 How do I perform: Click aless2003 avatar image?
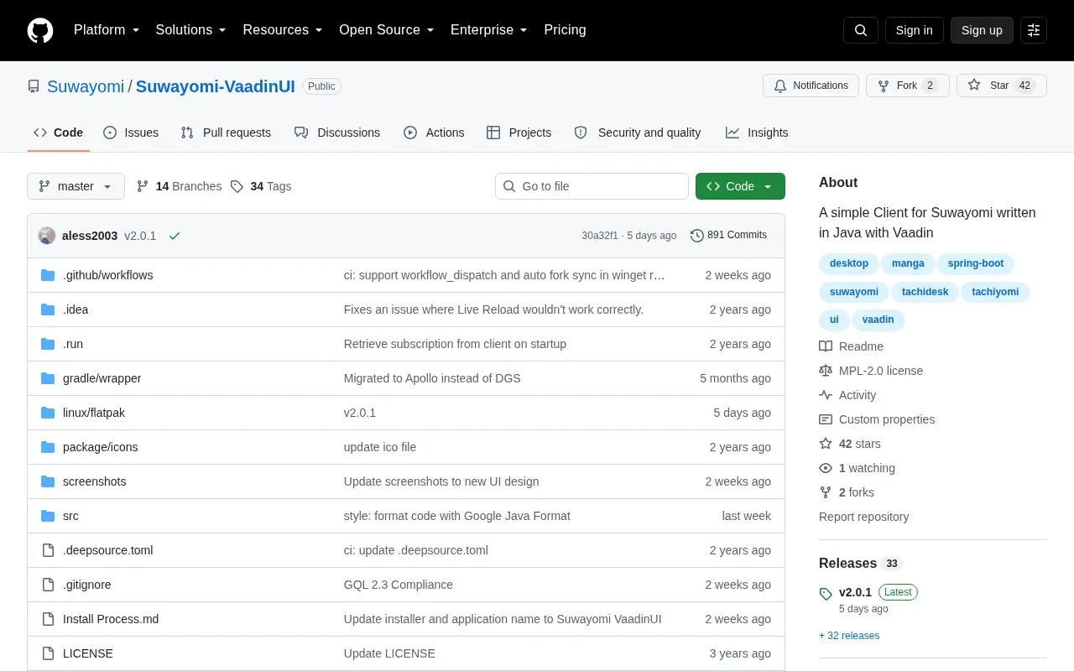coord(47,236)
